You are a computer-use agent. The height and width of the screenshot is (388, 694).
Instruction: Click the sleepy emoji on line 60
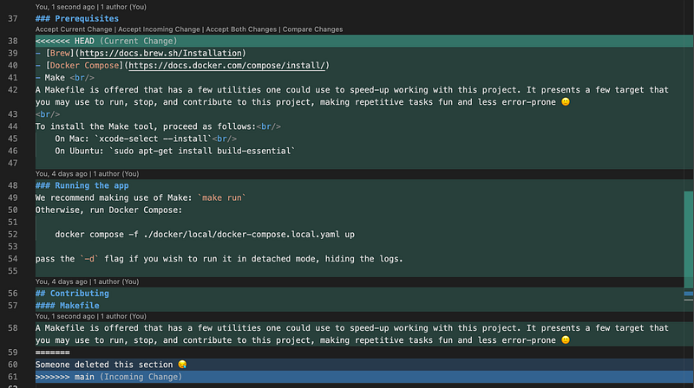click(x=182, y=365)
